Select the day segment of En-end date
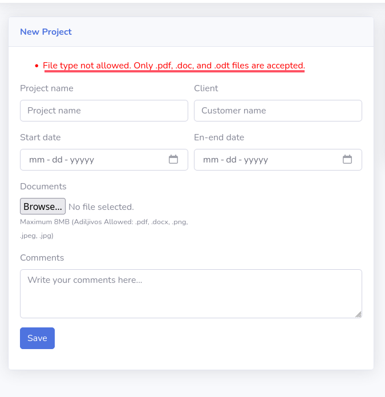Screen dimensions: 385x397 coord(231,160)
